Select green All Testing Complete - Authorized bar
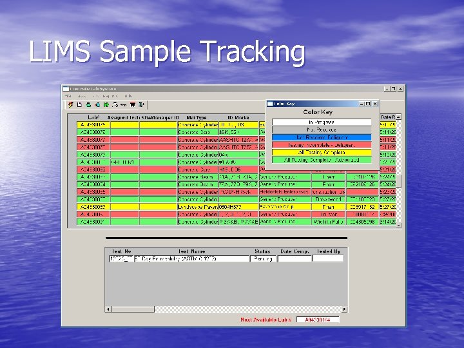Screen dimensions: 464x348 [322, 160]
